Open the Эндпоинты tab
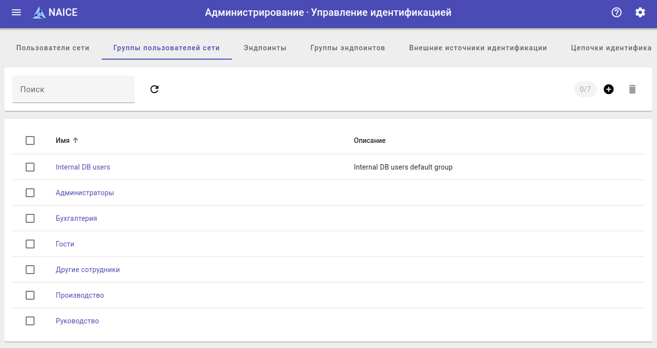This screenshot has width=657, height=348. (265, 48)
